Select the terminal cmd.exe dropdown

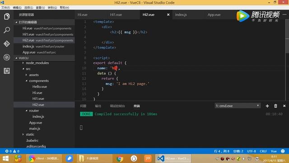click(238, 106)
